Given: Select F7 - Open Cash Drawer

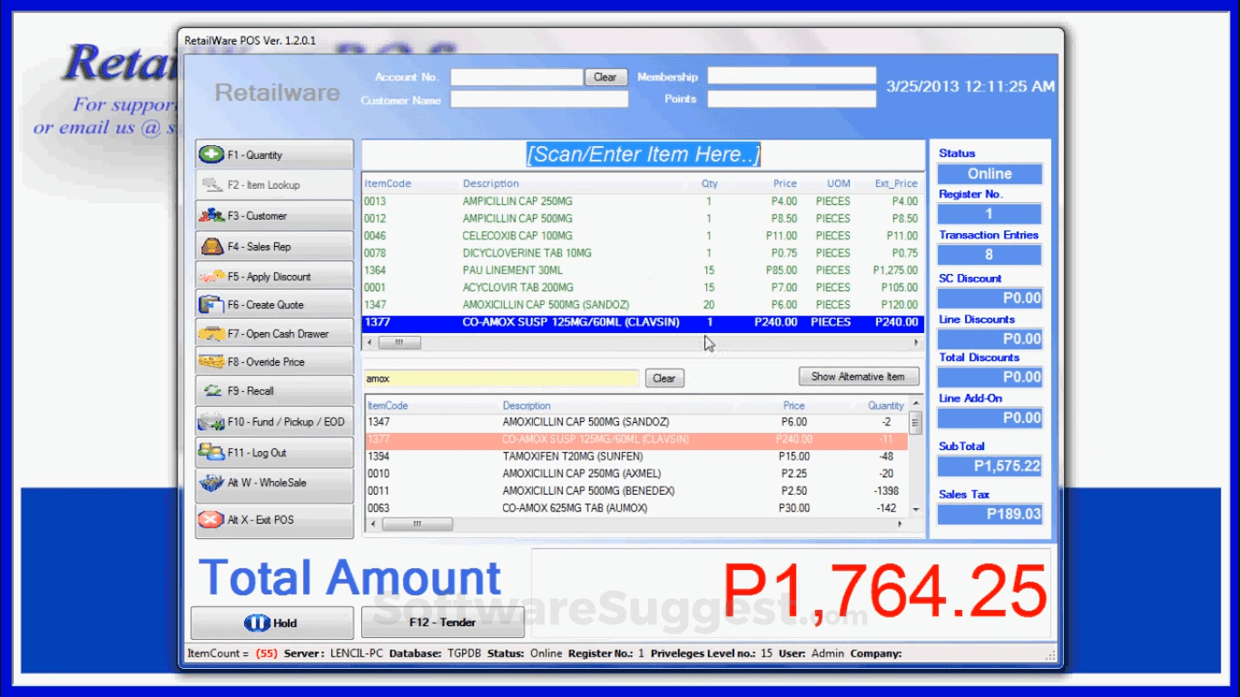Looking at the screenshot, I should [274, 333].
